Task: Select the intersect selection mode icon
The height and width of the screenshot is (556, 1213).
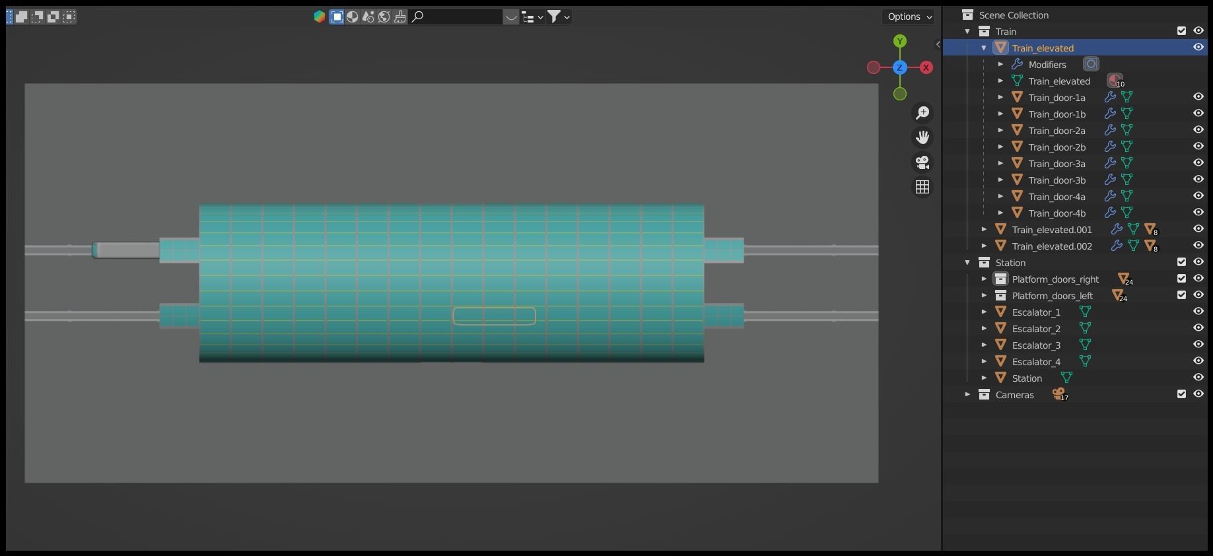Action: pyautogui.click(x=69, y=17)
